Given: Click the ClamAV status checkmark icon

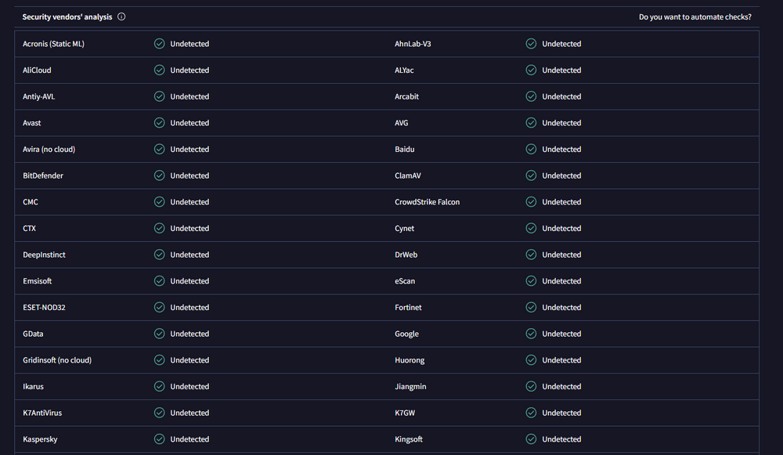Looking at the screenshot, I should (x=531, y=175).
